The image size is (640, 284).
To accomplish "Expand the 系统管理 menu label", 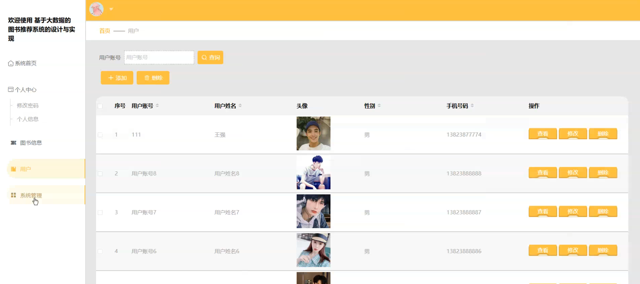I will point(31,195).
